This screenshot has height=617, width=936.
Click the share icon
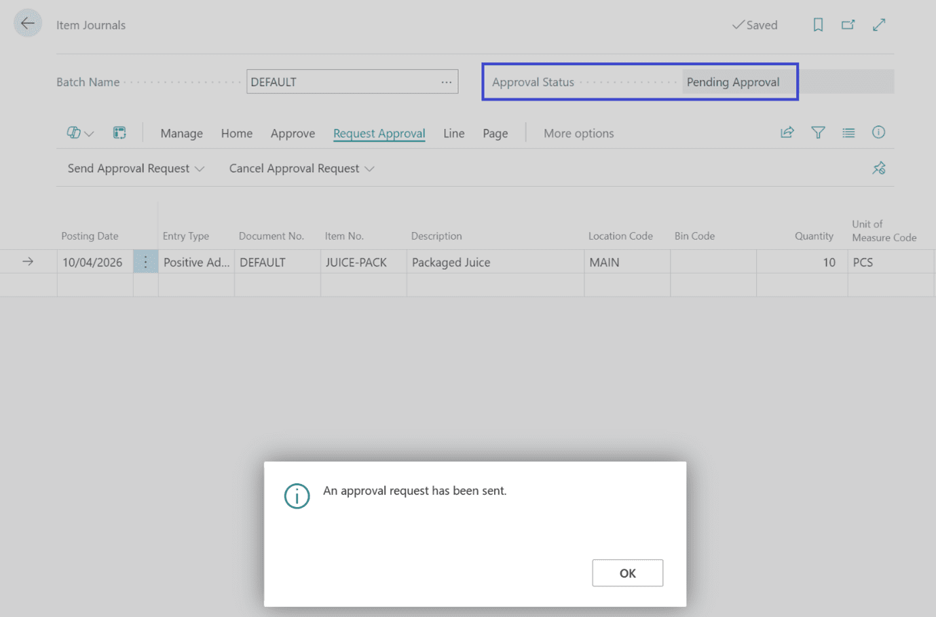point(787,132)
